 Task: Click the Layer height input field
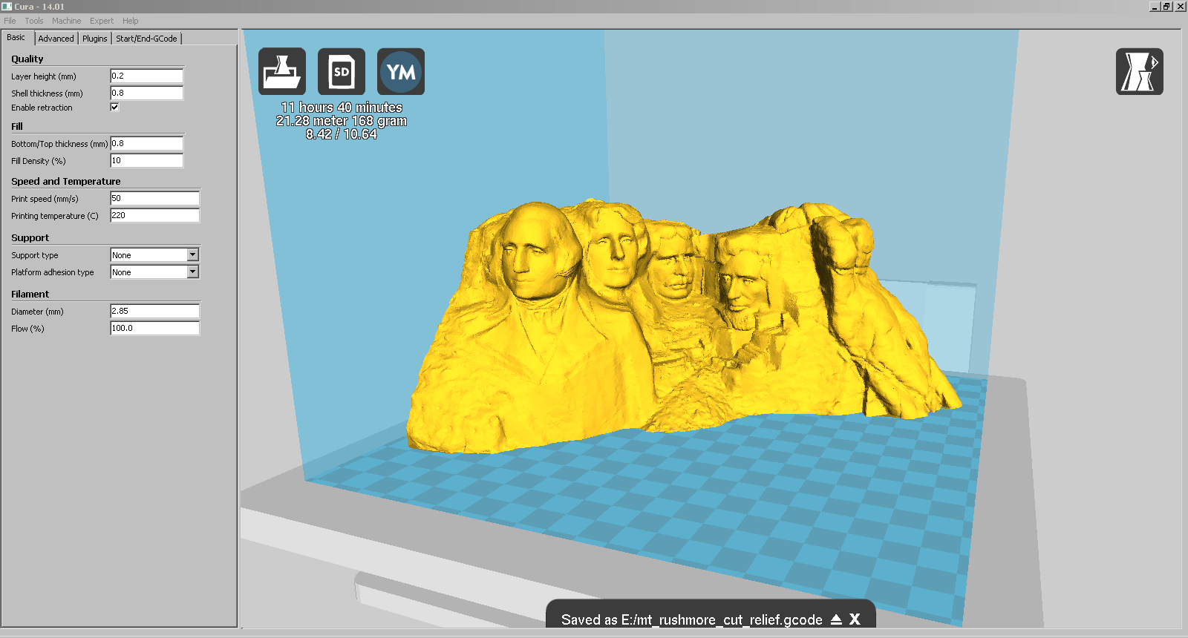(x=147, y=76)
